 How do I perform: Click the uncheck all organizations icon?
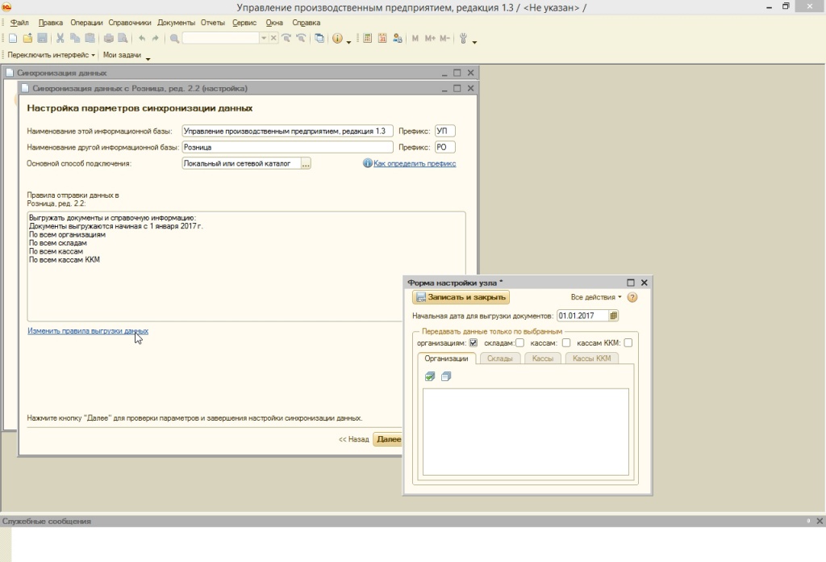[x=446, y=376]
